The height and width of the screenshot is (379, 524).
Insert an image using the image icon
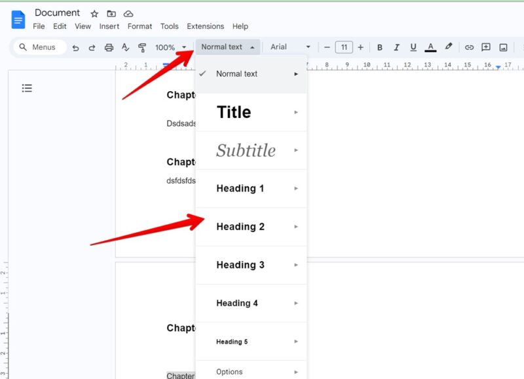point(502,47)
